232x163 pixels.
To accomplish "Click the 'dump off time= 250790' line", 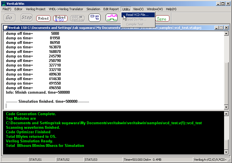I will pos(33,61).
